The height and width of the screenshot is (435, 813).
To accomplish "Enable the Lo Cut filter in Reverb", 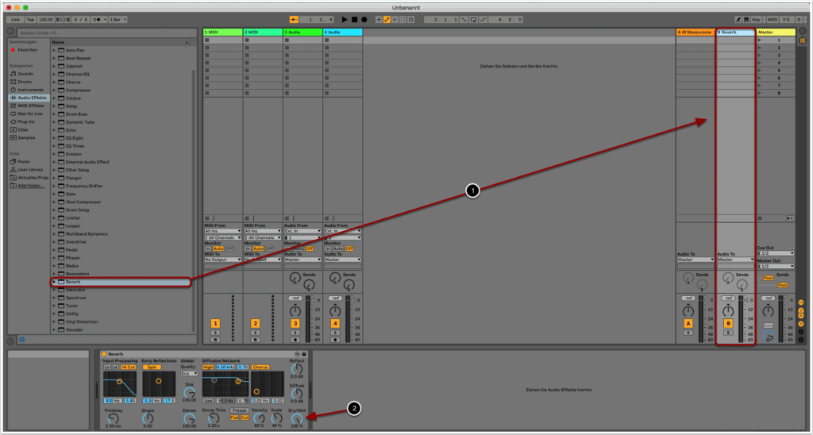I will 111,368.
